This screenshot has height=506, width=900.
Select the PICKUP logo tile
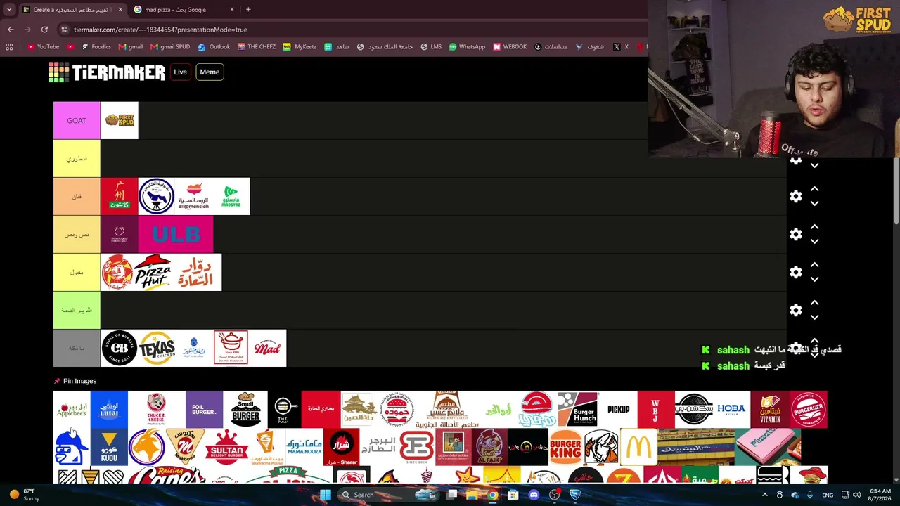click(x=619, y=409)
